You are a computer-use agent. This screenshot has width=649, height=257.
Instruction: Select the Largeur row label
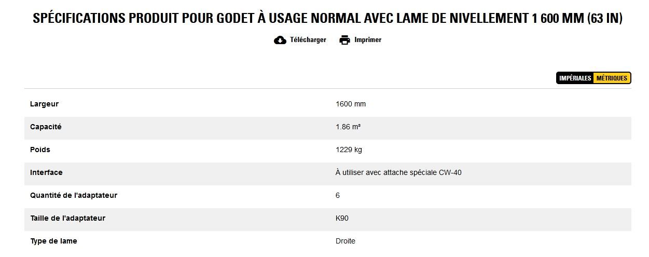click(x=44, y=104)
